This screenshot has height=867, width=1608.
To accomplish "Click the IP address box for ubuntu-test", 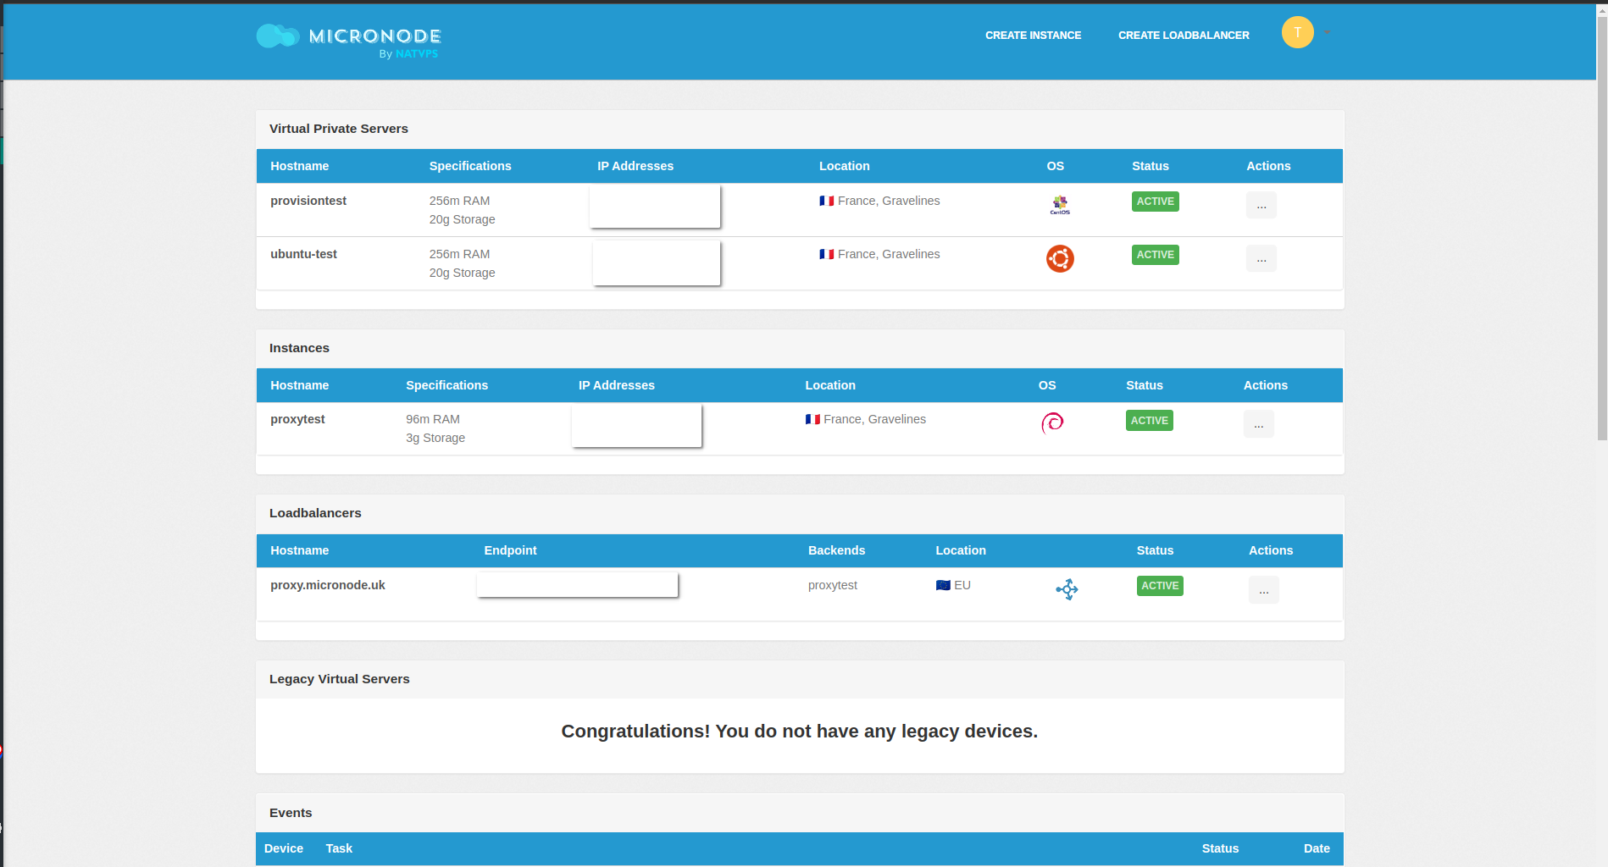I will tap(657, 262).
